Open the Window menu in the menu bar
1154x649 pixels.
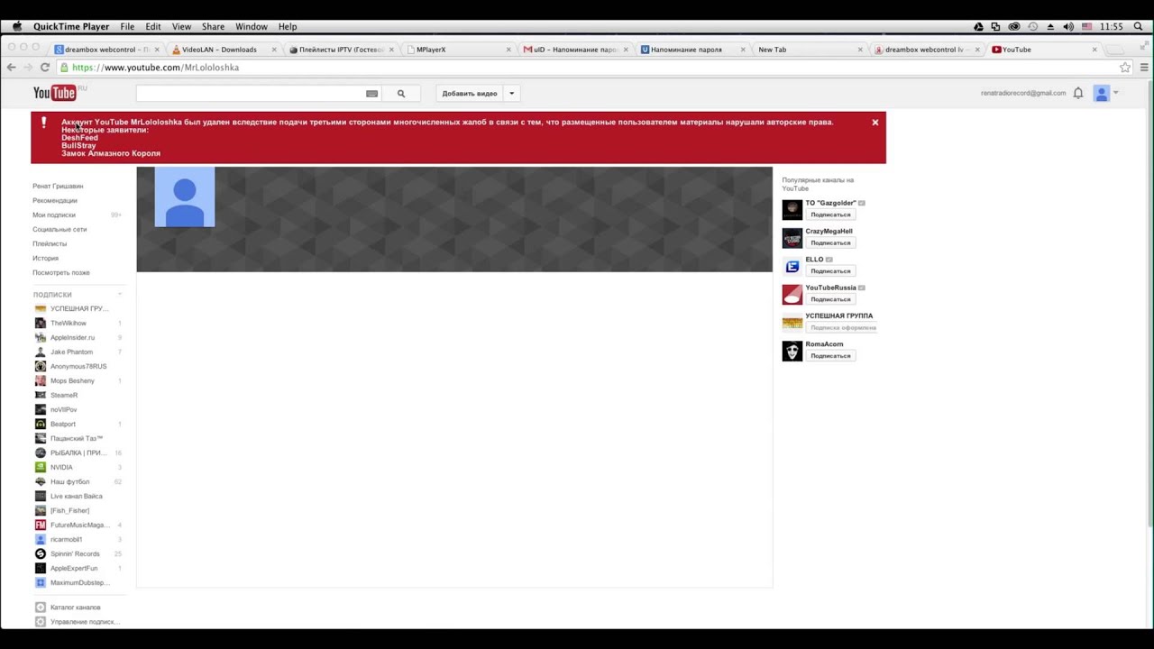click(252, 27)
